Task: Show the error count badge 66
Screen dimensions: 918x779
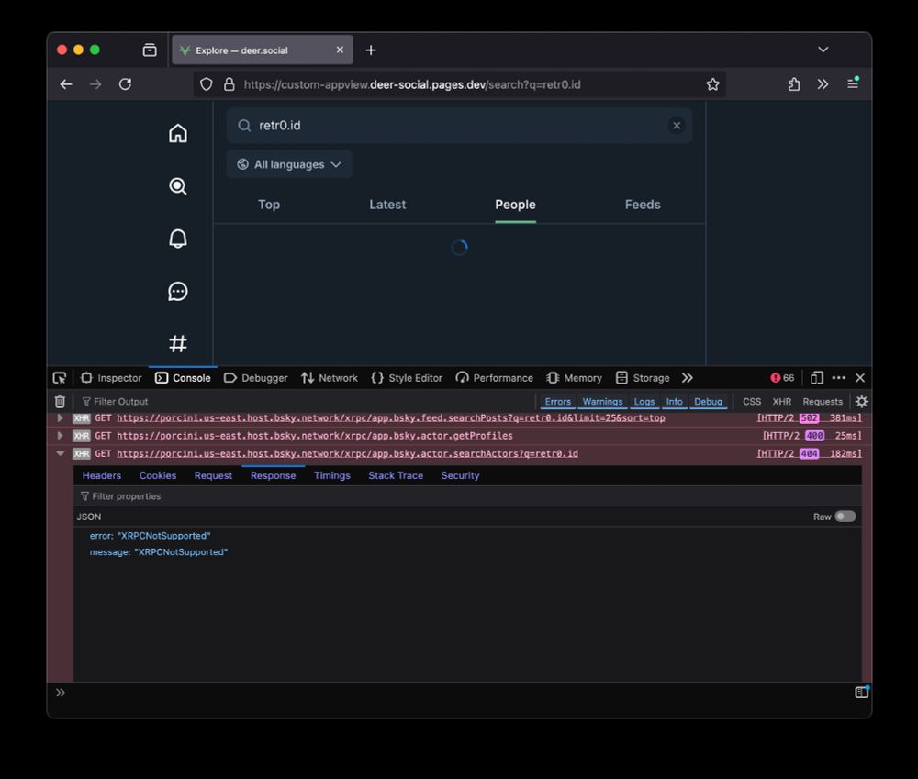Action: coord(783,378)
